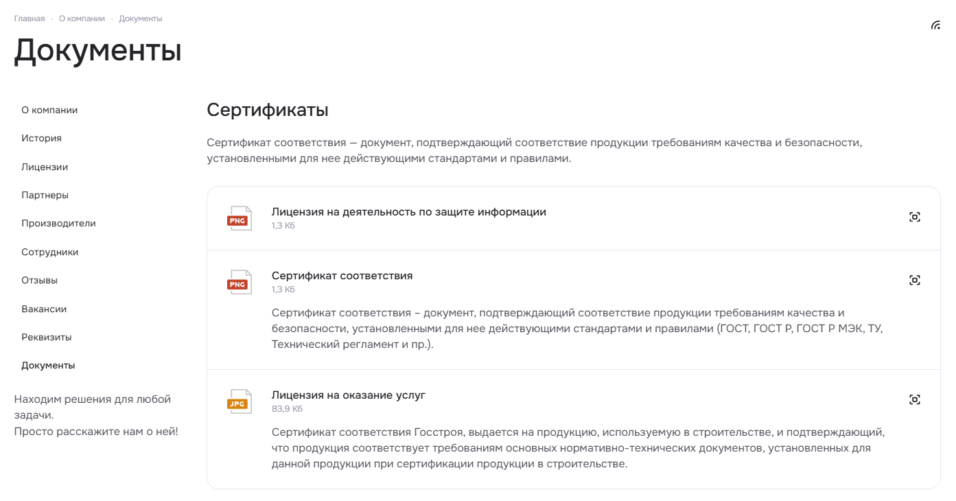Go to Реквизиты in the side menu

point(47,337)
